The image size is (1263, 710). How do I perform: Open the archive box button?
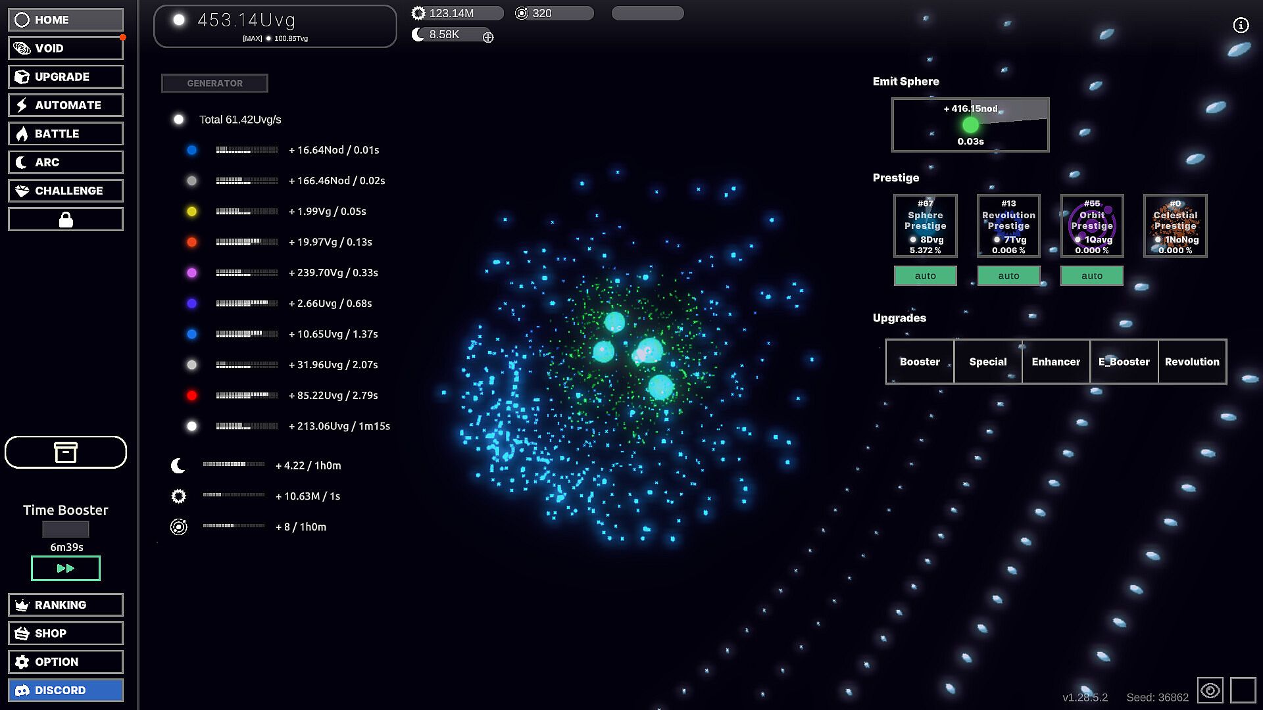tap(66, 452)
